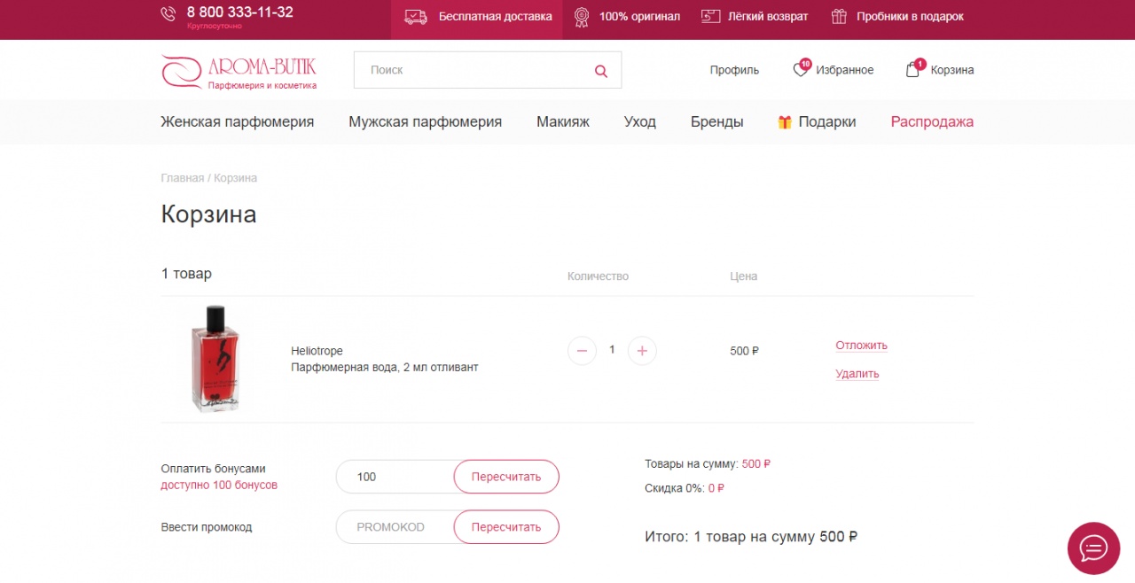
Task: Click the Heliotrope perfume bottle thumbnail
Action: pos(215,359)
